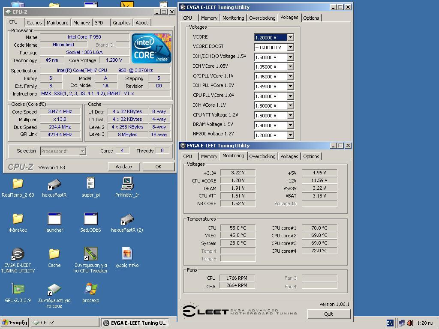Expand the IOH PLL VCore 1.8V dropdown
This screenshot has width=439, height=329.
291,86
